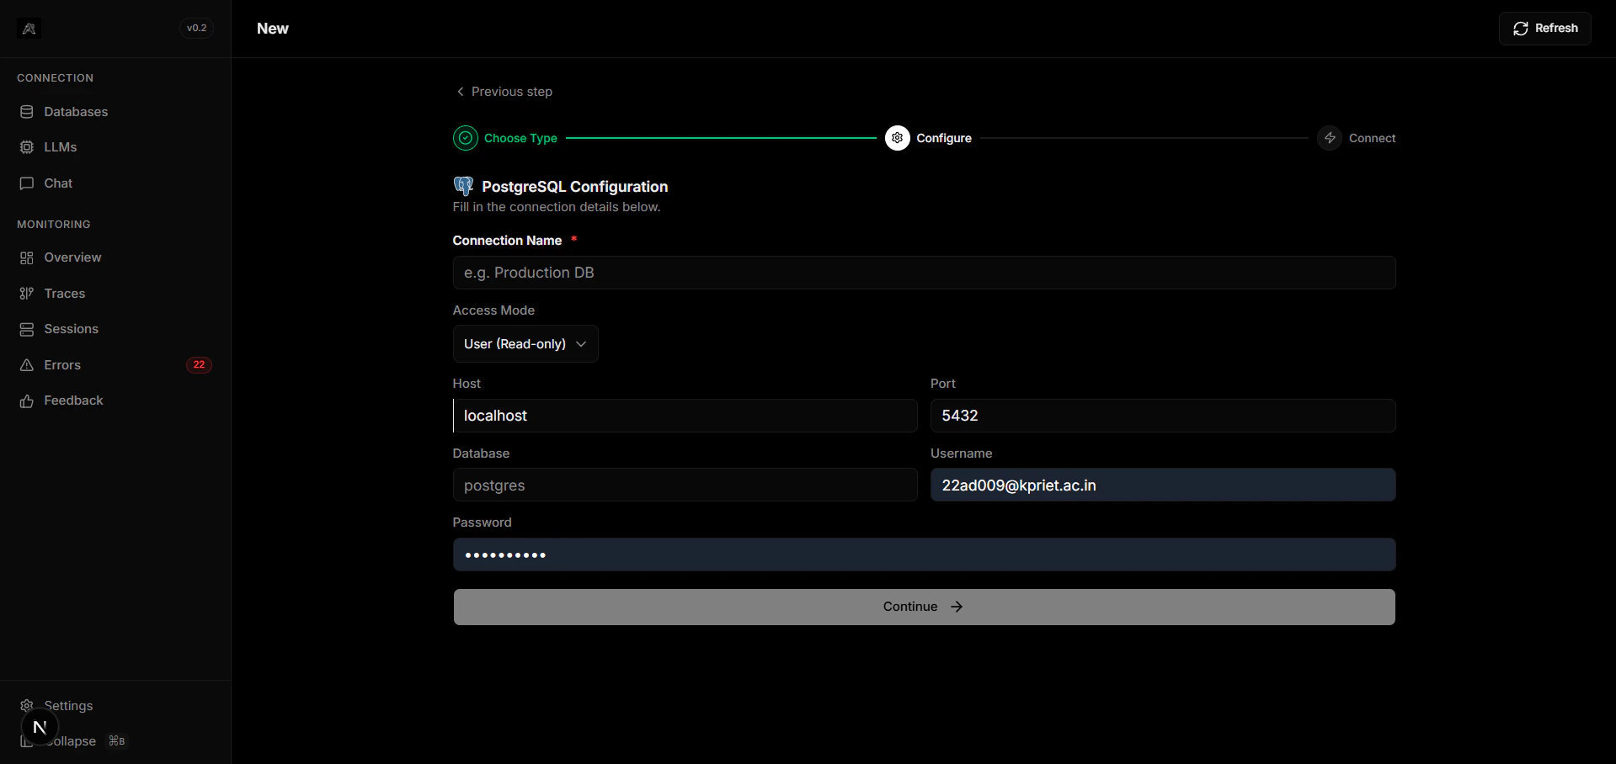1616x764 pixels.
Task: Click the Username field
Action: coord(1163,485)
